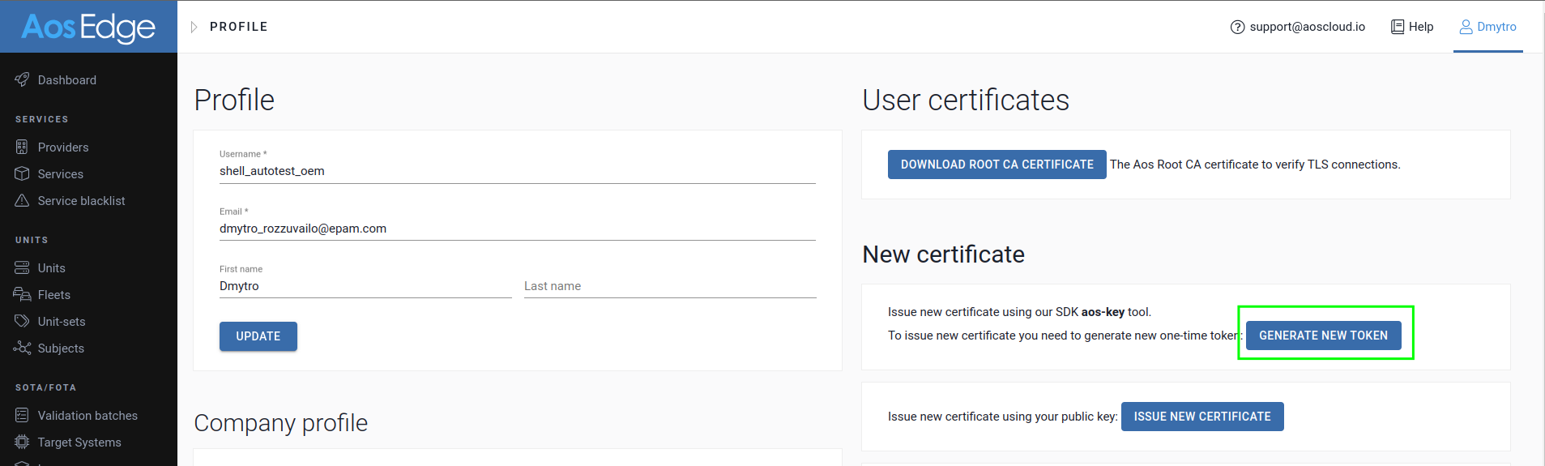
Task: Click the Unit-sets tag icon
Action: tap(22, 321)
